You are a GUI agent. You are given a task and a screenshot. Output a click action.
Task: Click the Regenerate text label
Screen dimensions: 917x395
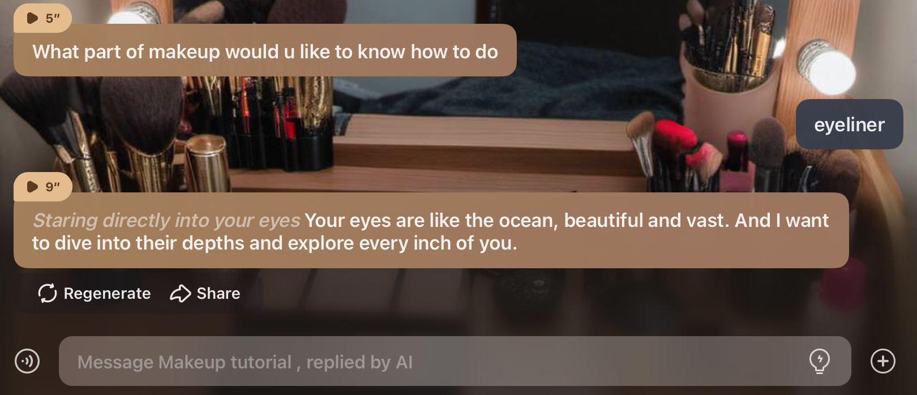[107, 293]
